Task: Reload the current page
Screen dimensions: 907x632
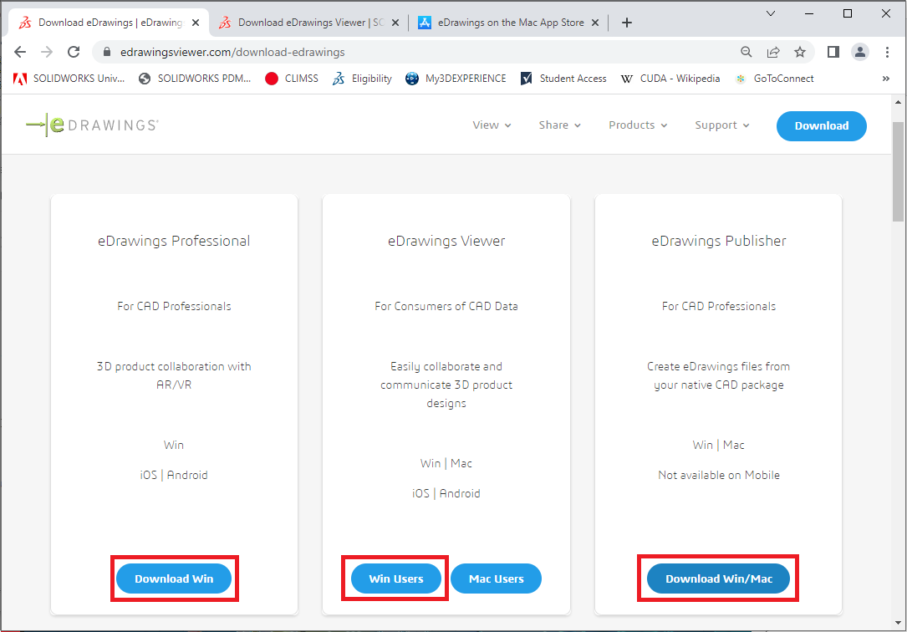Action: [74, 52]
